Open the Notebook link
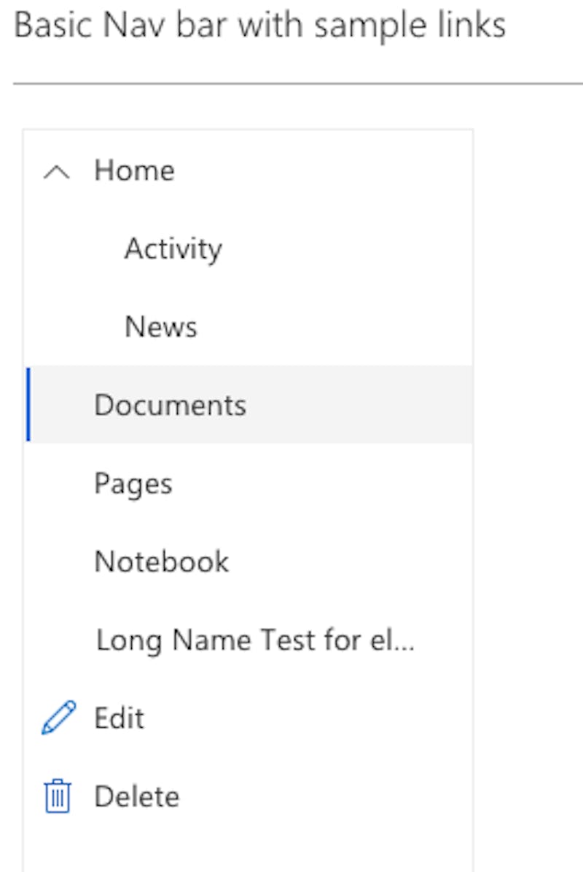This screenshot has height=872, width=583. pos(161,562)
